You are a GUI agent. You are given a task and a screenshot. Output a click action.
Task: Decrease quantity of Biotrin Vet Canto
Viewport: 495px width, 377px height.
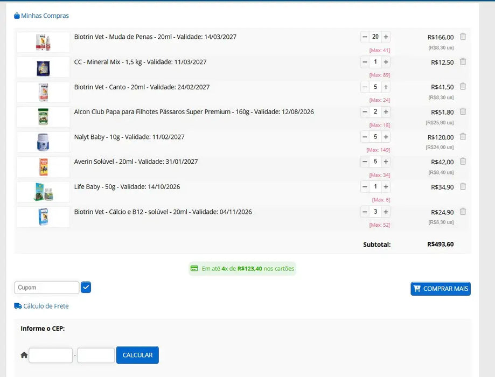(x=365, y=87)
